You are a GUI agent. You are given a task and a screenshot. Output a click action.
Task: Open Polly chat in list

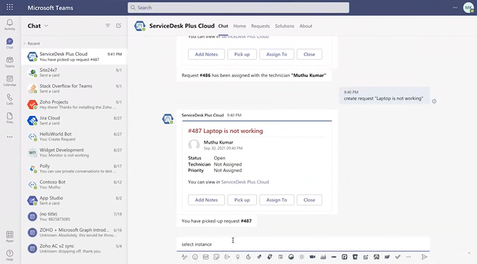(x=74, y=169)
